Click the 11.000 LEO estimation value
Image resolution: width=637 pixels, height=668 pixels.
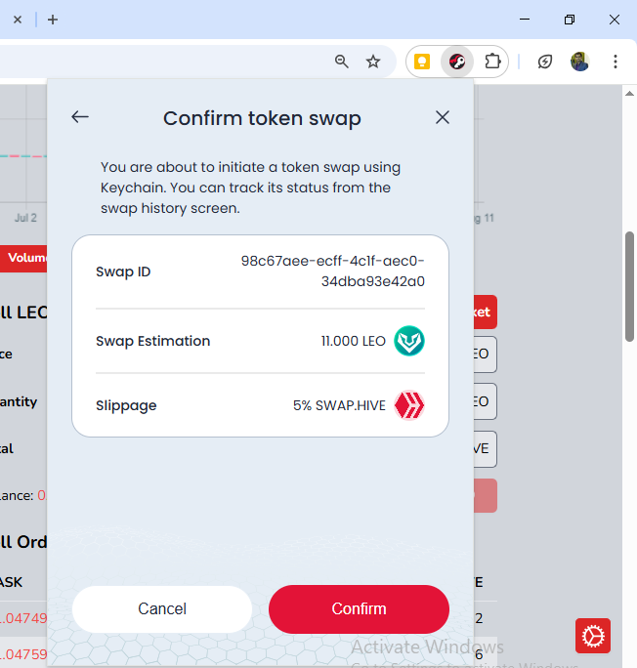tap(354, 341)
